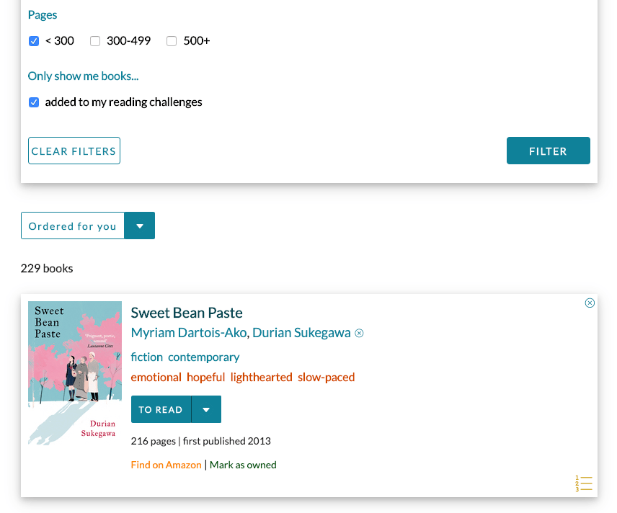Click the Find on Amazon link
The image size is (617, 513).
[166, 465]
